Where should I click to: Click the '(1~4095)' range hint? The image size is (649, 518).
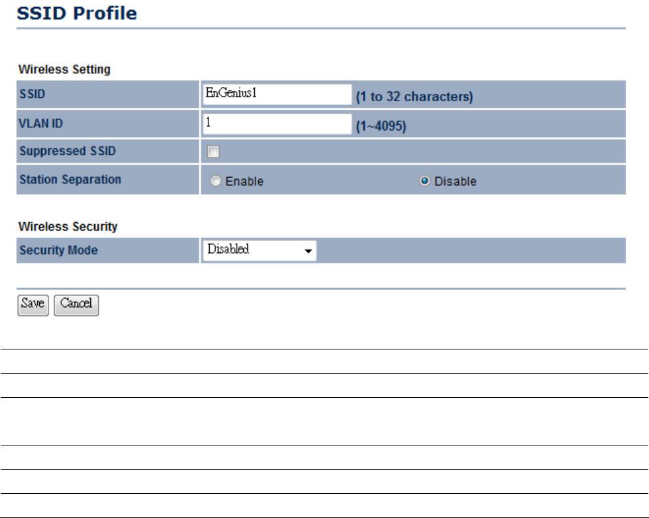click(381, 126)
